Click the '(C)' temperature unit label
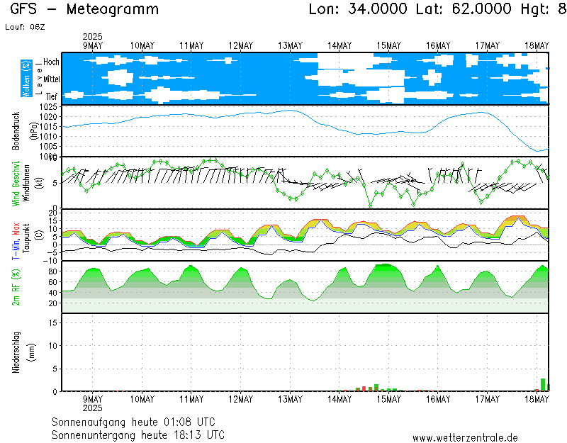This screenshot has width=567, height=443. click(x=40, y=235)
